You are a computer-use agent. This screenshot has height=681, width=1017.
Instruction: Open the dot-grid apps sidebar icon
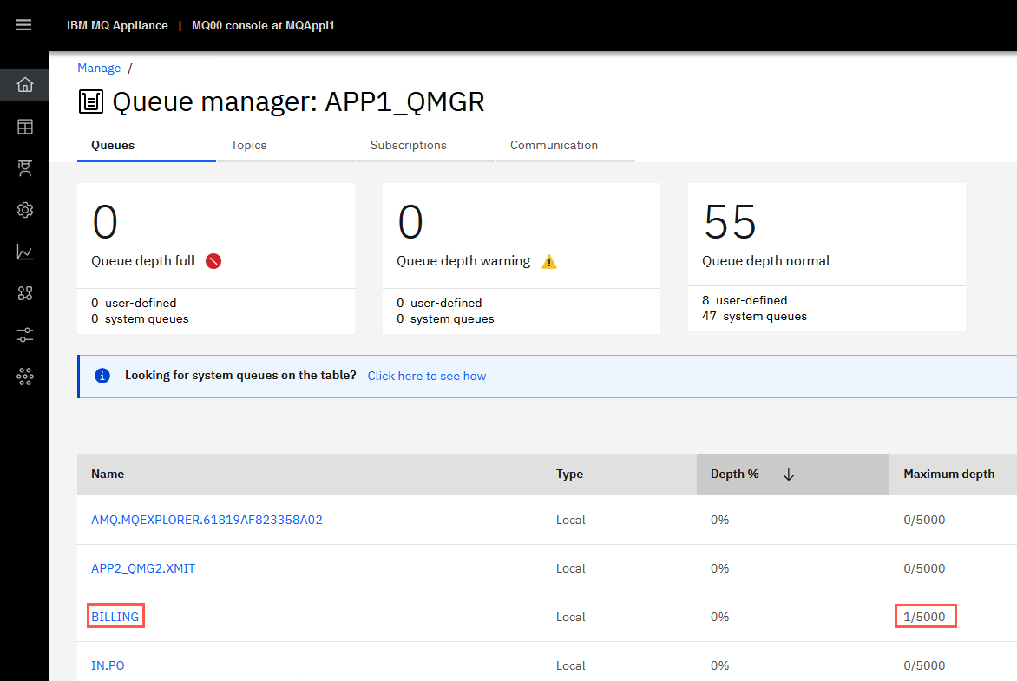(24, 377)
